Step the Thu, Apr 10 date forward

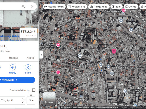(23, 99)
